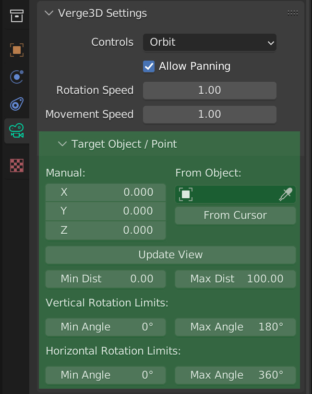Image resolution: width=312 pixels, height=394 pixels.
Task: Click the 'Manual:' label
Action: click(65, 173)
